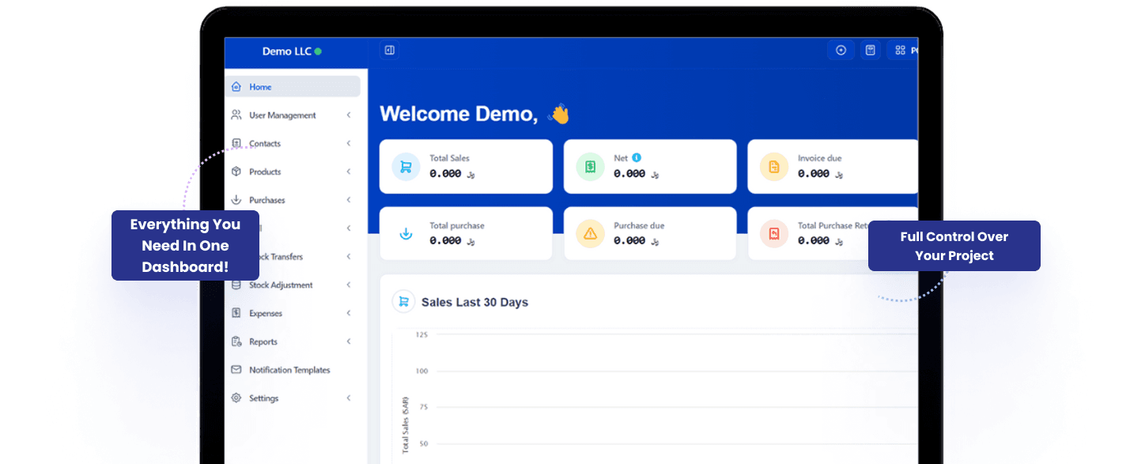Click the Home icon in the sidebar

click(236, 87)
